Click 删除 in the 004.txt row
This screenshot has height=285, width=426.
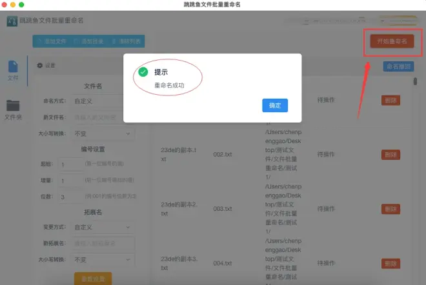click(x=391, y=264)
